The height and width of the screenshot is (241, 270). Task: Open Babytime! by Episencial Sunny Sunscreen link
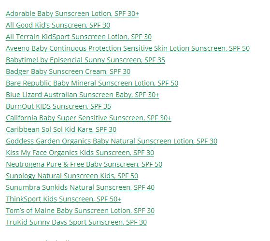[85, 60]
